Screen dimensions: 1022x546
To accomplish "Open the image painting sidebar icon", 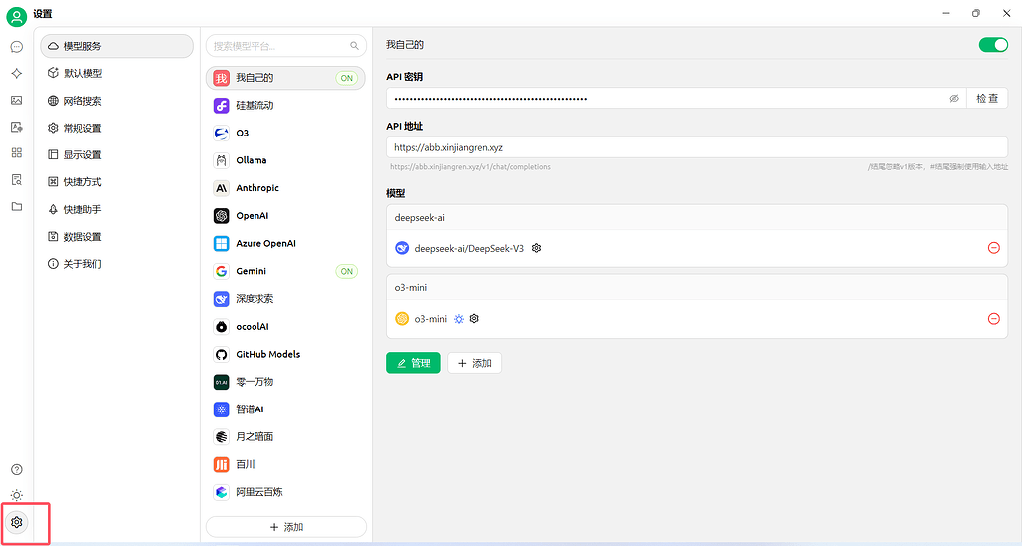I will 17,101.
